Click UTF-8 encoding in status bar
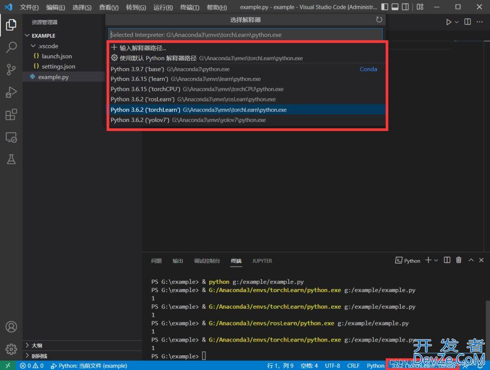The height and width of the screenshot is (370, 490). click(333, 366)
